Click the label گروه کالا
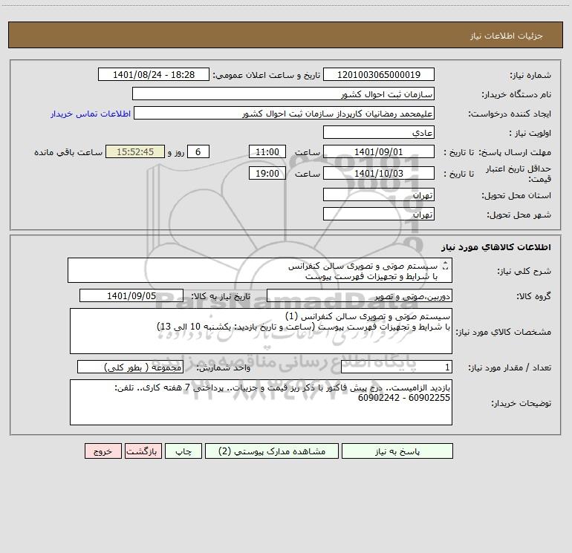This screenshot has height=553, width=572. 533,296
